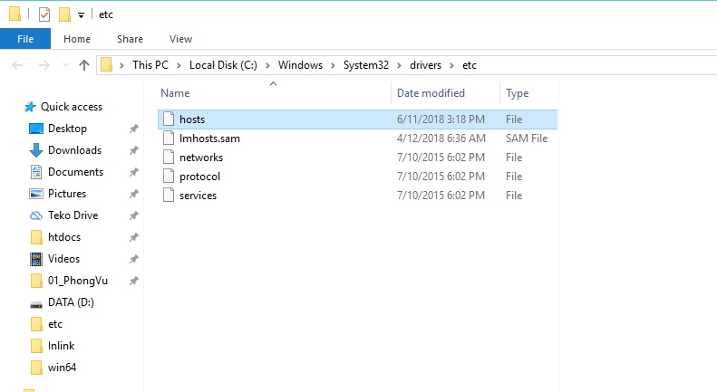Sort files by Date modified column

pos(431,93)
